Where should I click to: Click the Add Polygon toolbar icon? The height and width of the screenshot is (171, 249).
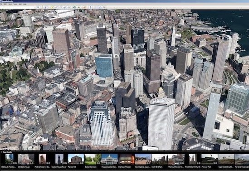pyautogui.click(x=56, y=7)
